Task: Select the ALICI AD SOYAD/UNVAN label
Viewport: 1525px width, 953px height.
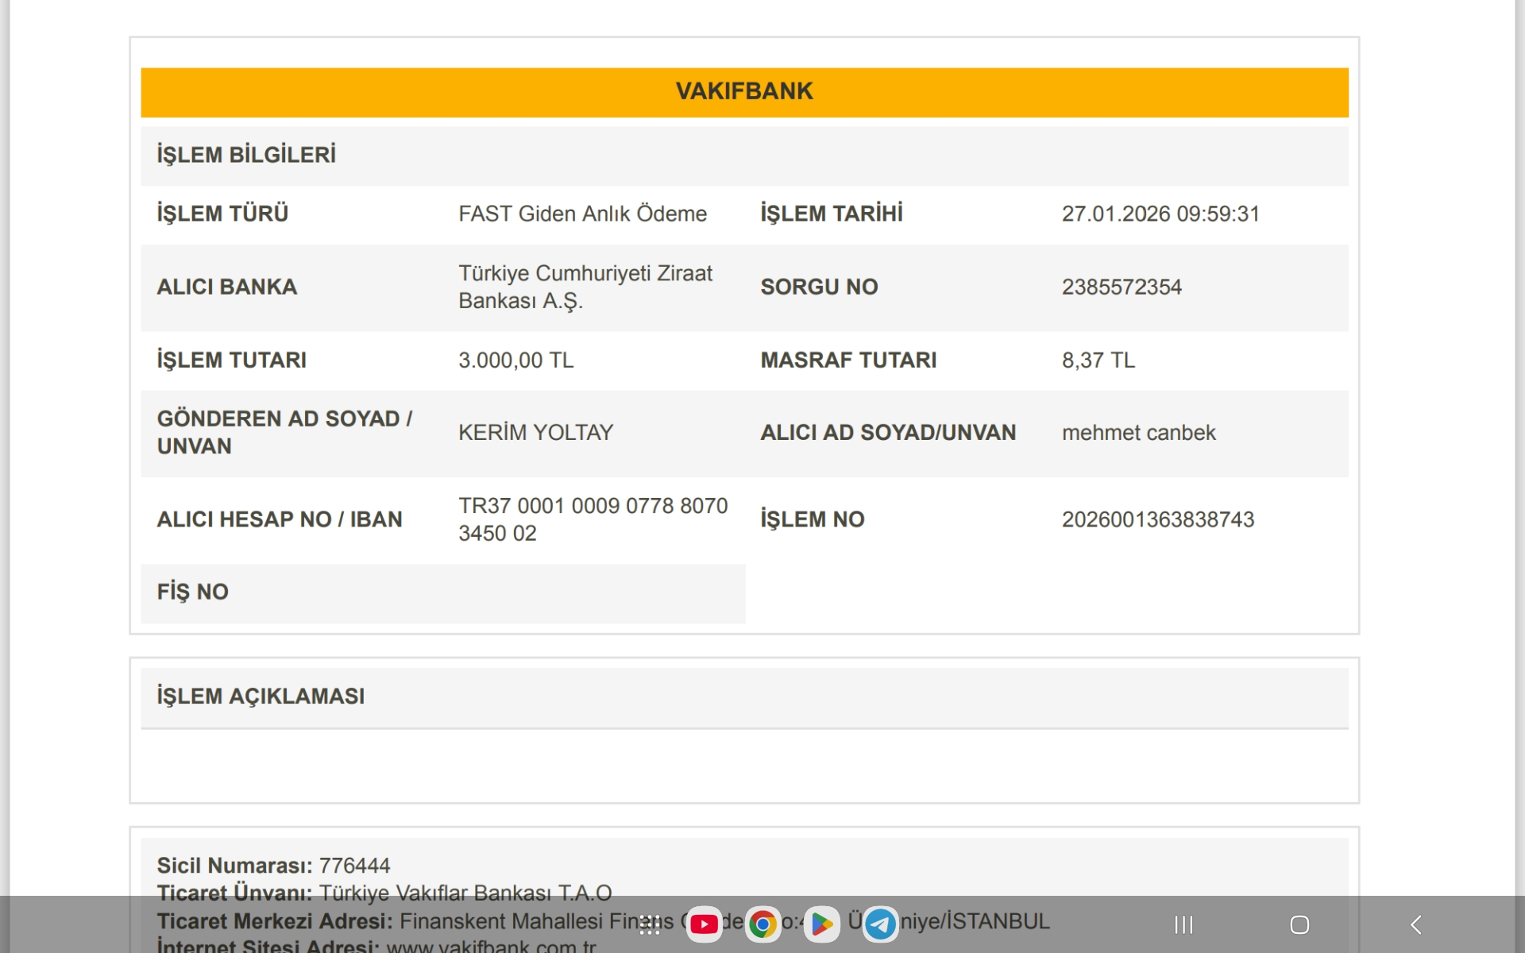Action: 888,433
